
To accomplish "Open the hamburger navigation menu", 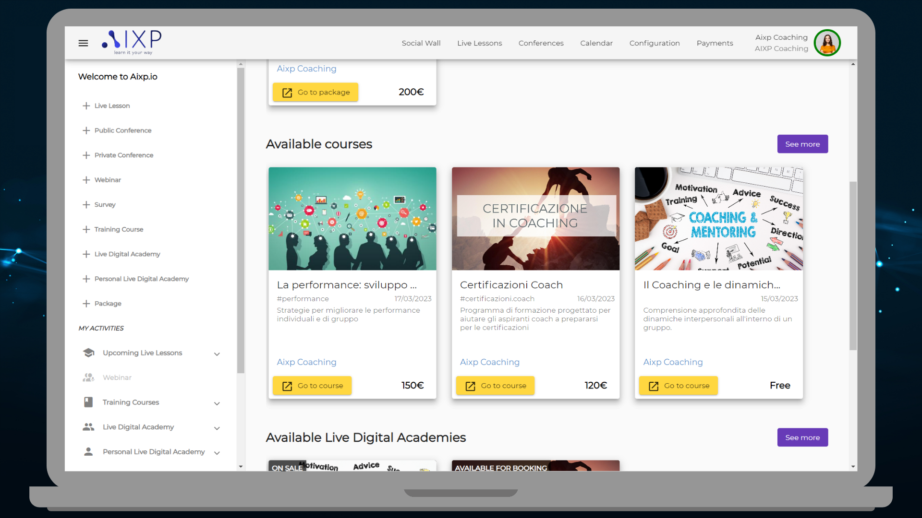I will click(83, 43).
